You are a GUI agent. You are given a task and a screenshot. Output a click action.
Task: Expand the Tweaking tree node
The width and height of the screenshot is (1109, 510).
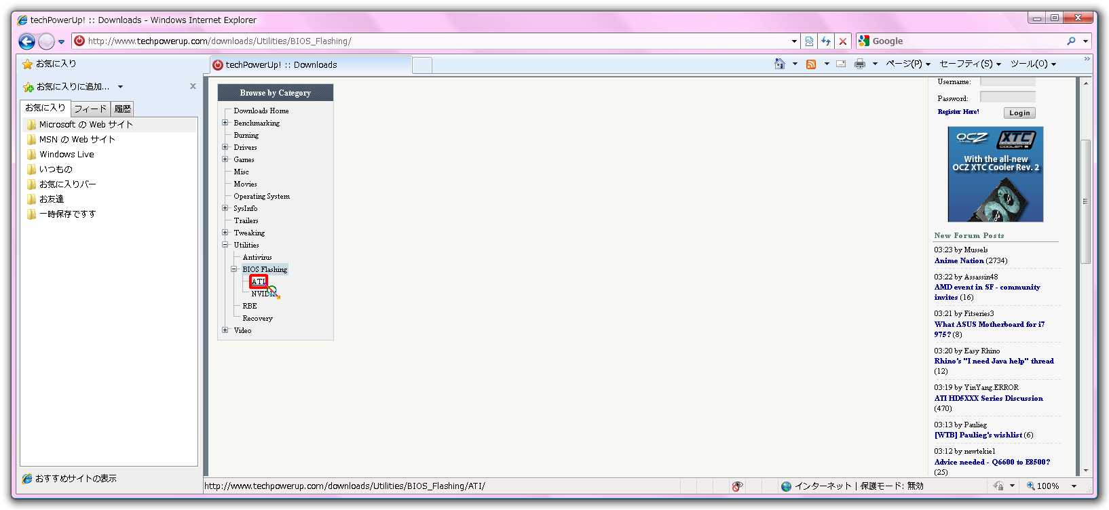(x=225, y=233)
